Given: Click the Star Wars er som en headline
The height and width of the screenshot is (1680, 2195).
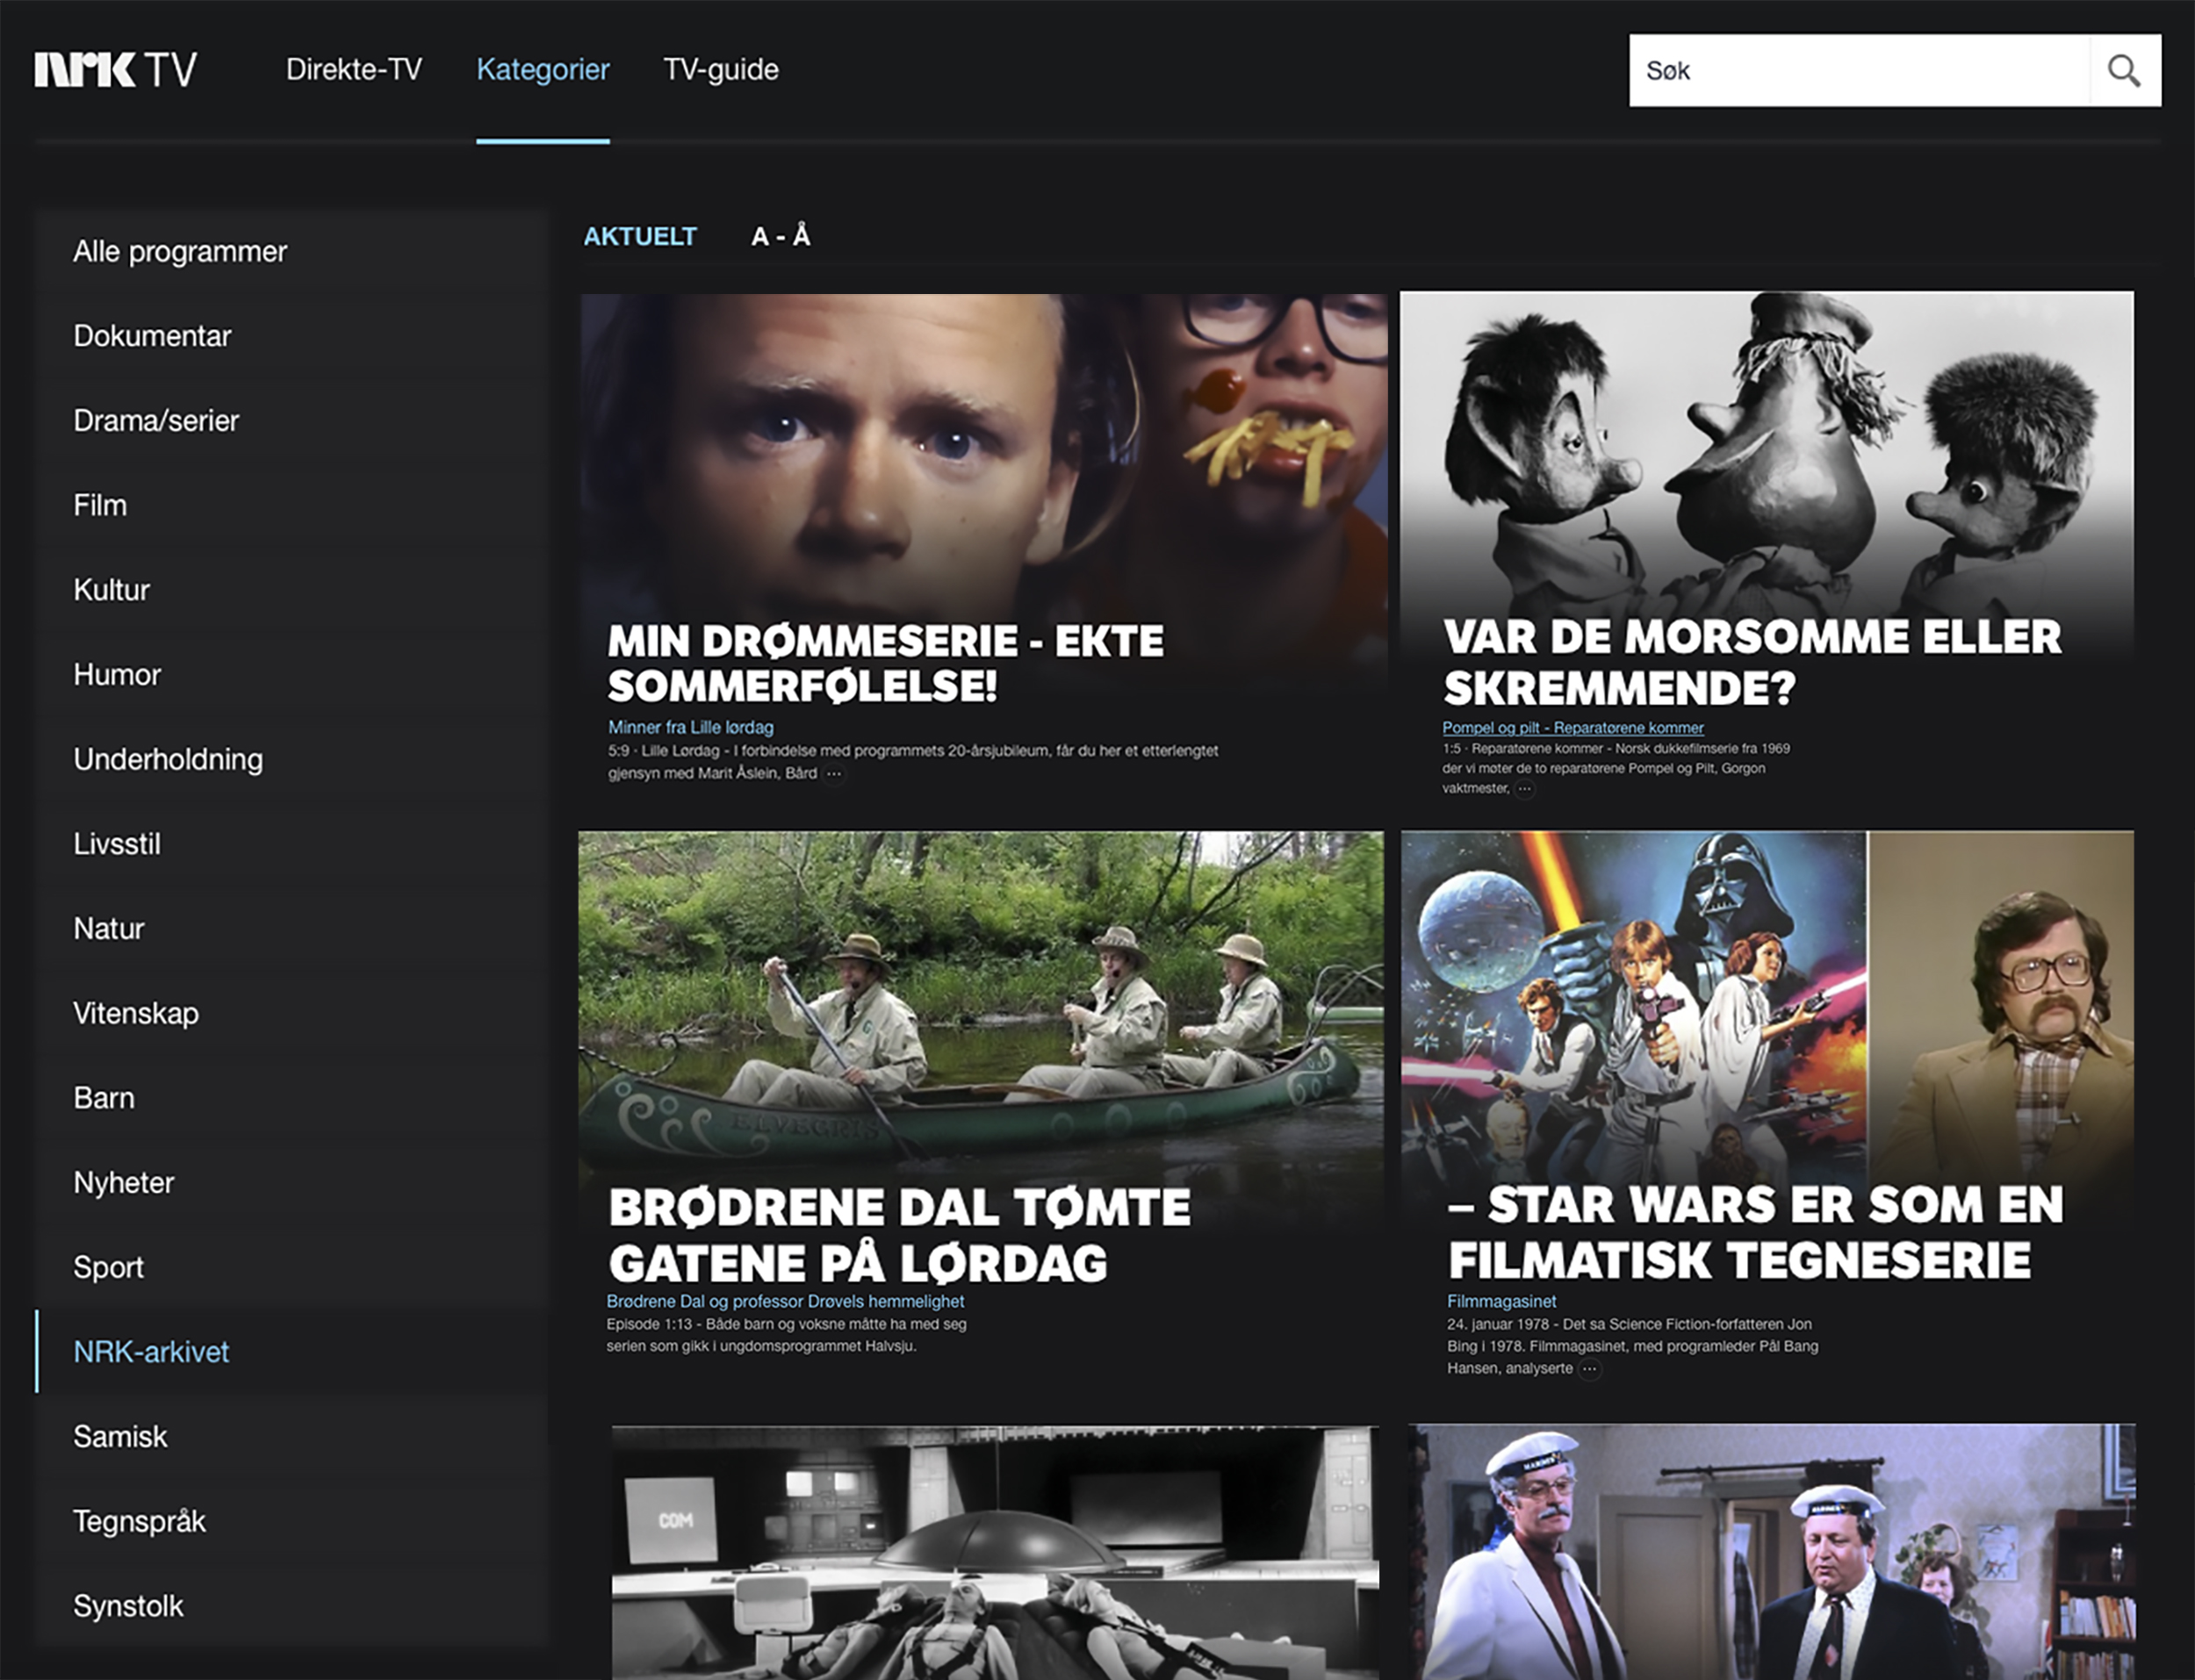Looking at the screenshot, I should pyautogui.click(x=1755, y=1232).
